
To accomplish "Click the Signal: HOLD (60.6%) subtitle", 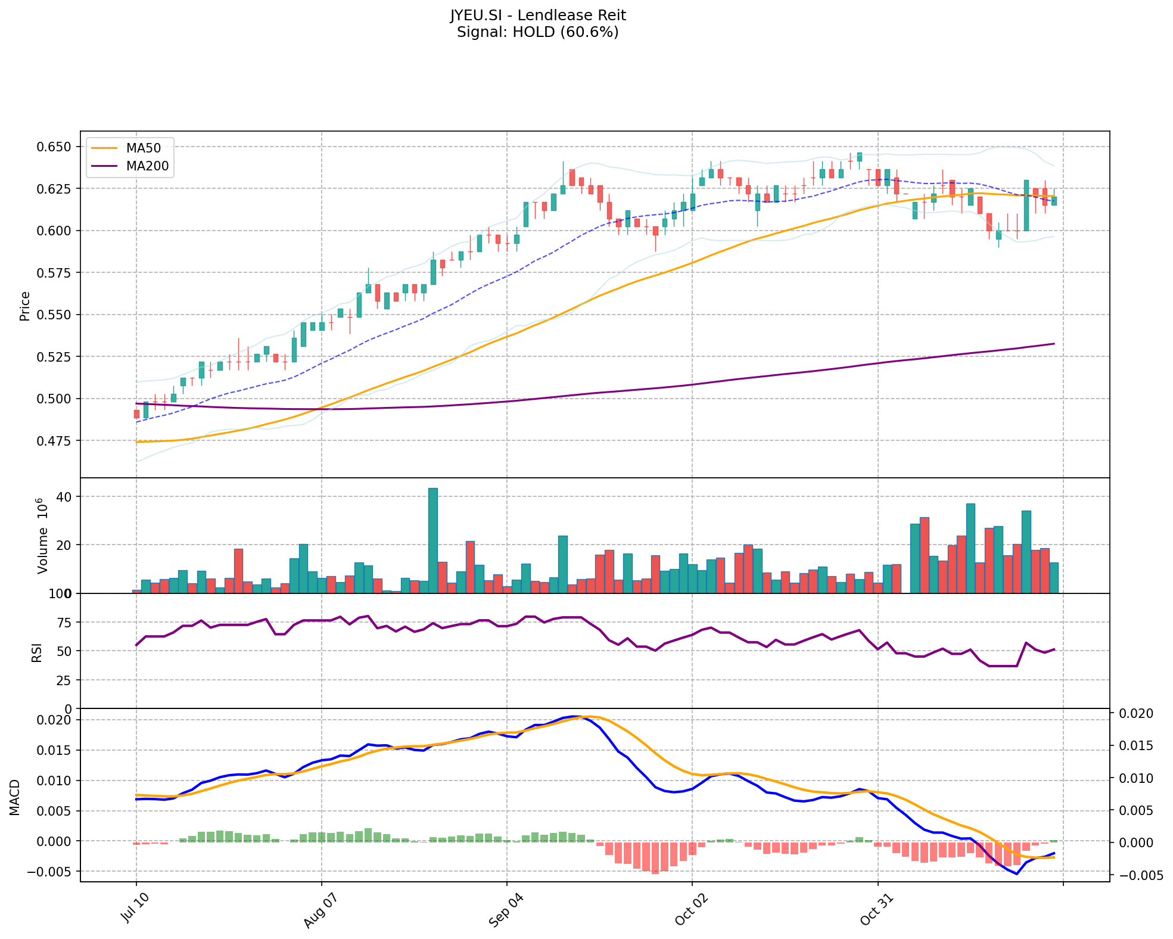I will point(537,32).
